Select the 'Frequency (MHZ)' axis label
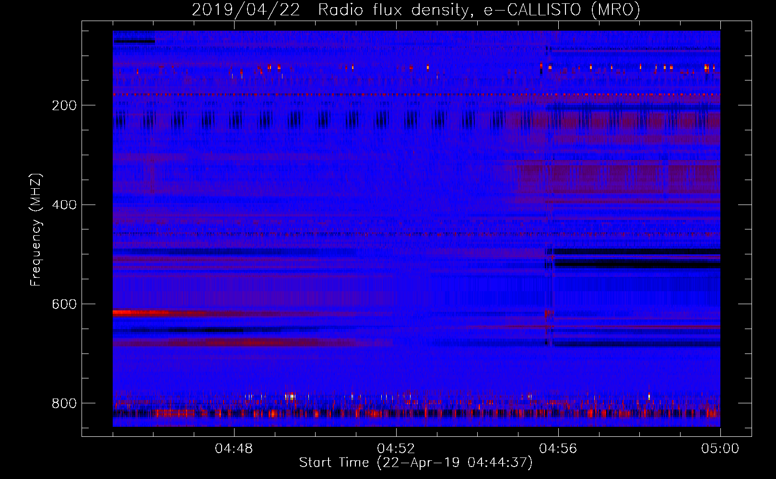Screen dimensions: 776x479 click(x=36, y=229)
